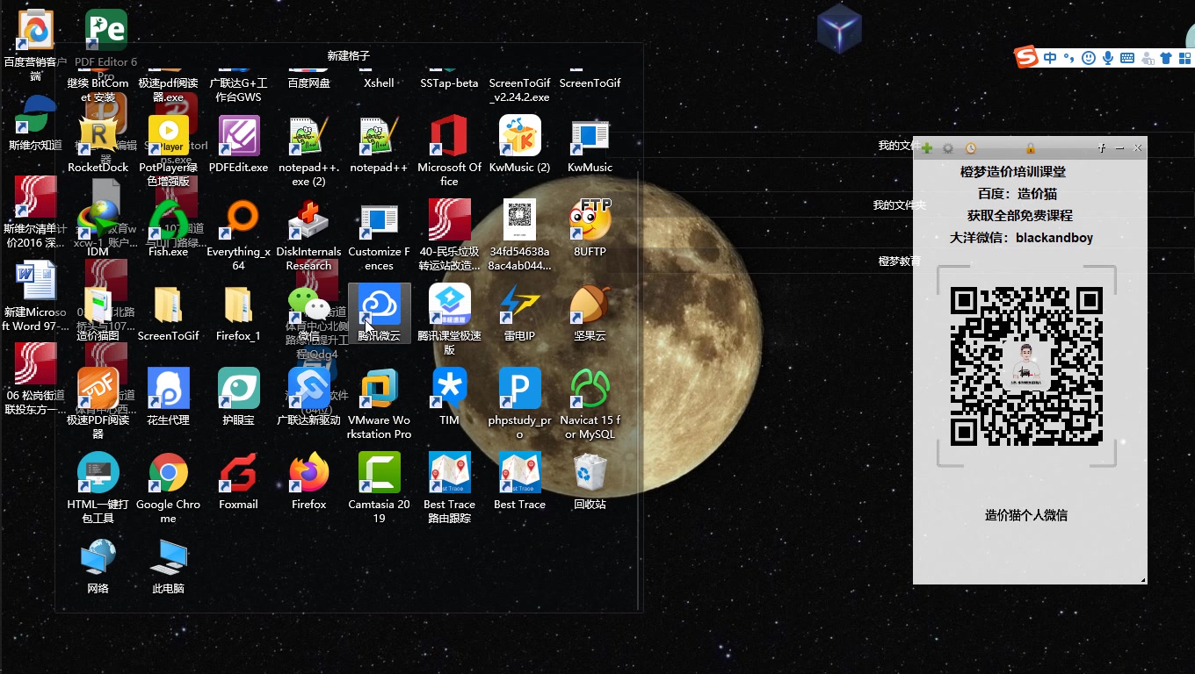Launch PotPlayer green enhanced edition
Screen dimensions: 1195x674
(169, 151)
